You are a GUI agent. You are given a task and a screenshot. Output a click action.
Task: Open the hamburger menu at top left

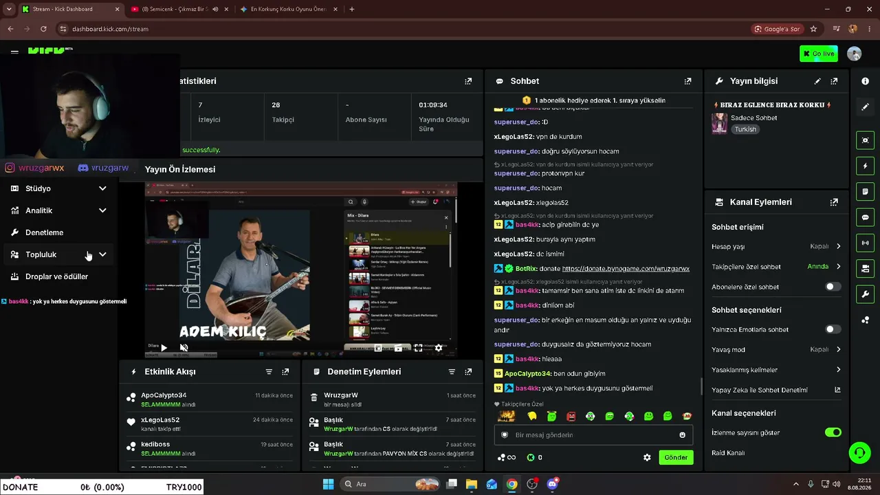pyautogui.click(x=14, y=52)
